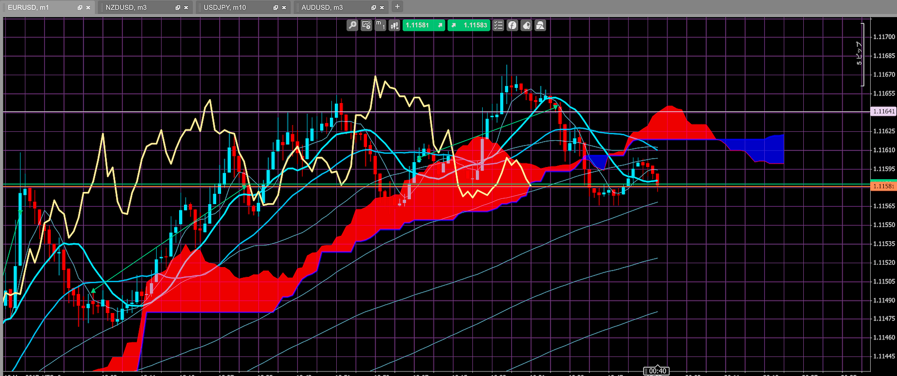Click the 1.11520 price axis label

coord(884,263)
